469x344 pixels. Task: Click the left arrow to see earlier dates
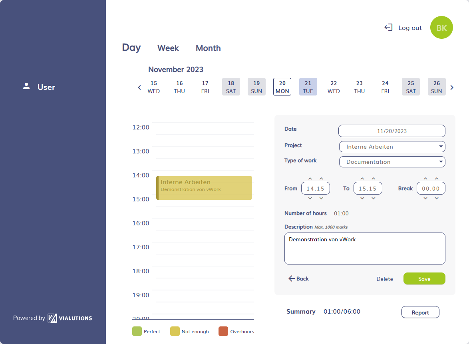click(x=139, y=87)
